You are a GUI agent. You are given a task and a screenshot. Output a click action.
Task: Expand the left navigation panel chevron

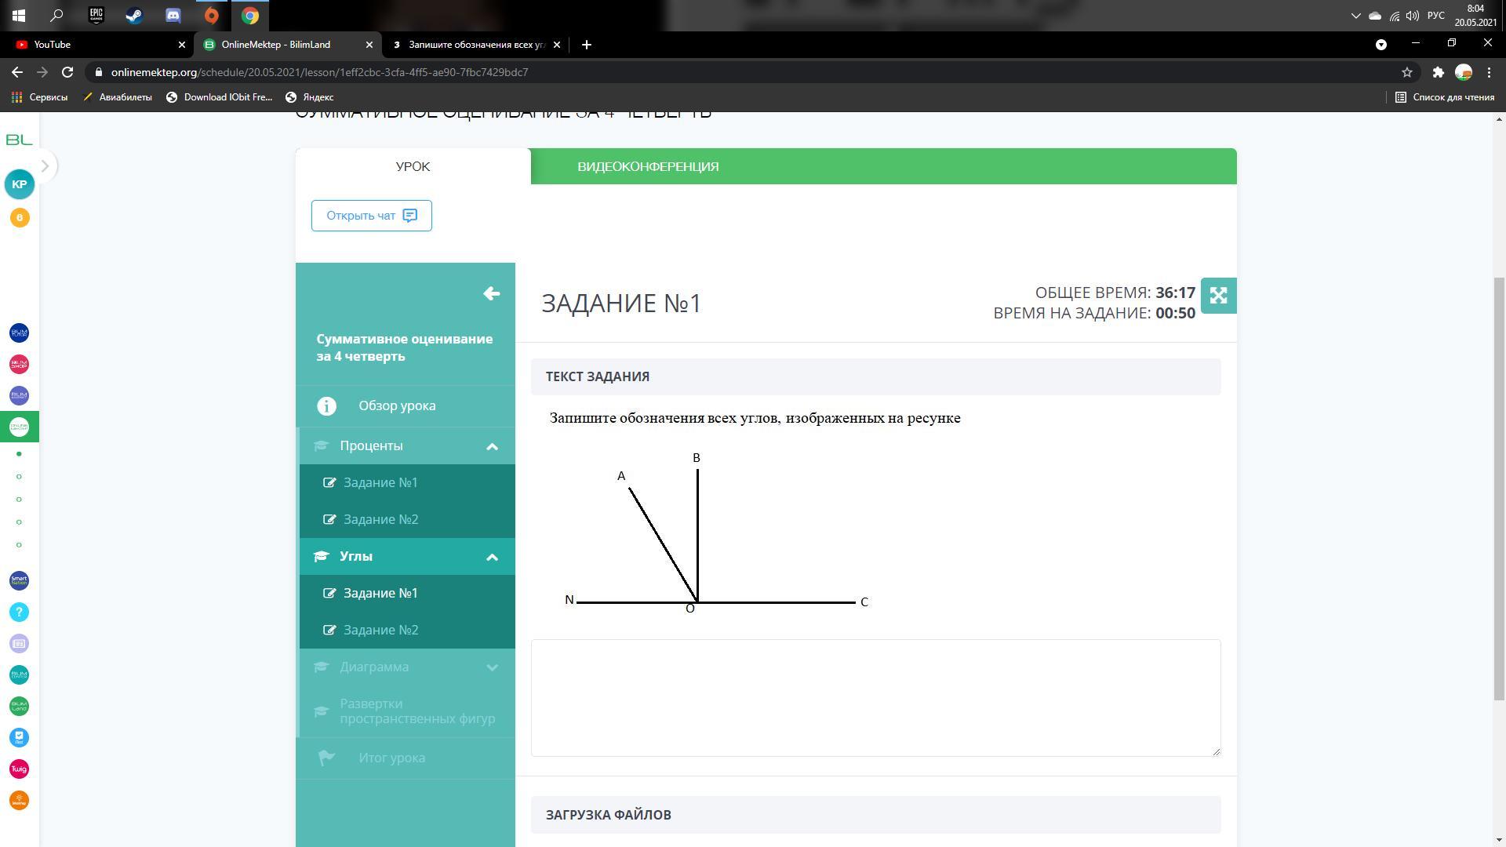(x=45, y=166)
